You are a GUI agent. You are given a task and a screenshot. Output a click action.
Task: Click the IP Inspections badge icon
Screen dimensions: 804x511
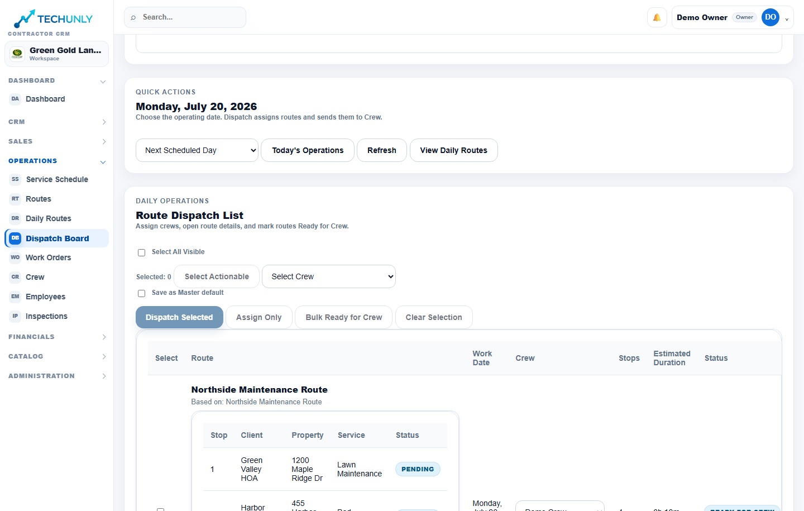[x=15, y=316]
